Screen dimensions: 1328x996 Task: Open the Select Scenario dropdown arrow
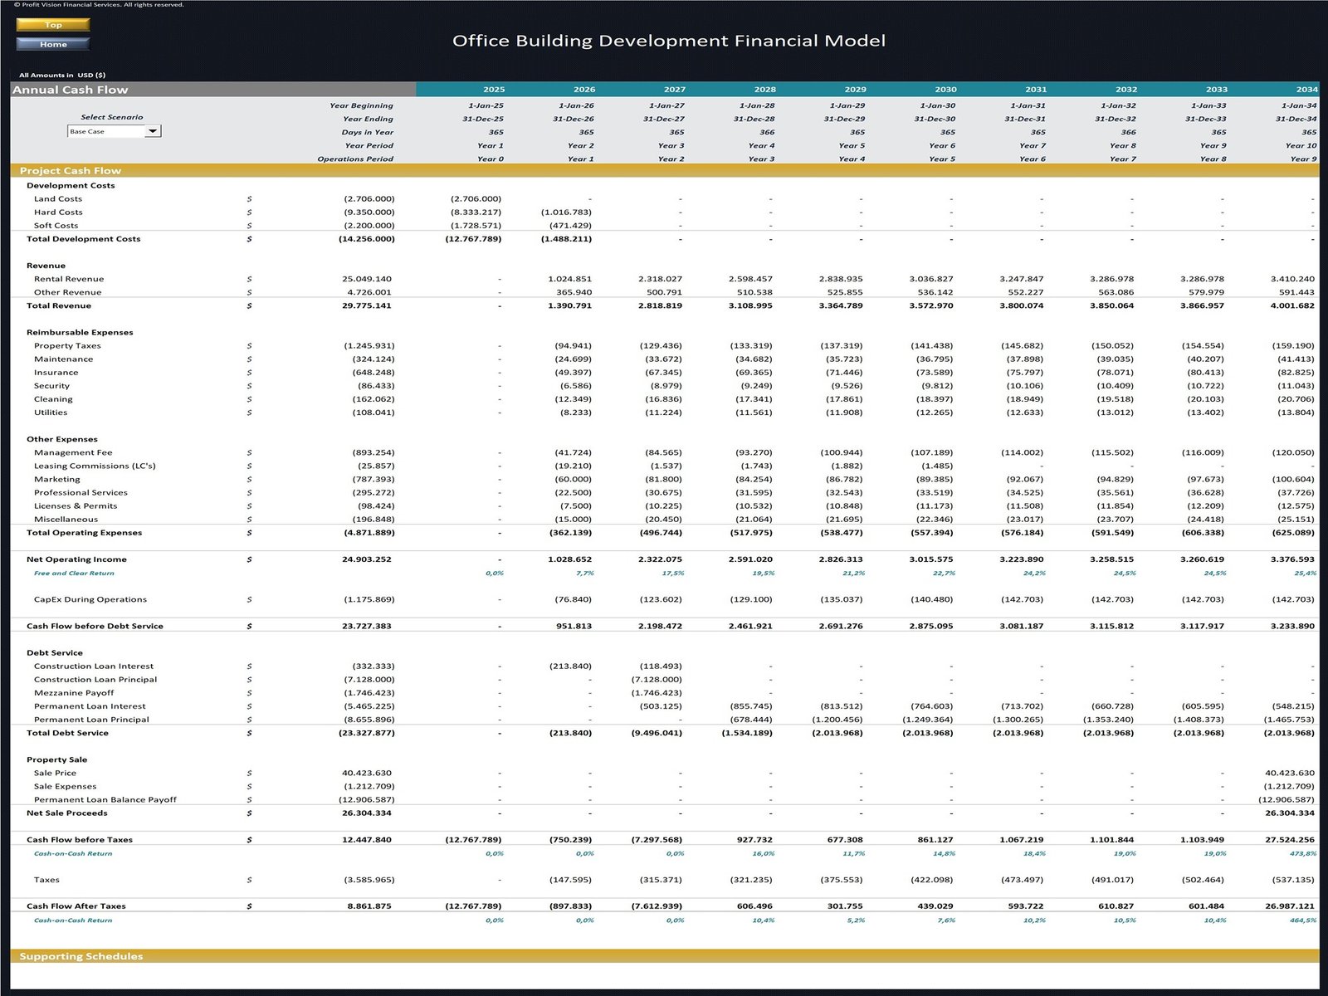[x=153, y=131]
